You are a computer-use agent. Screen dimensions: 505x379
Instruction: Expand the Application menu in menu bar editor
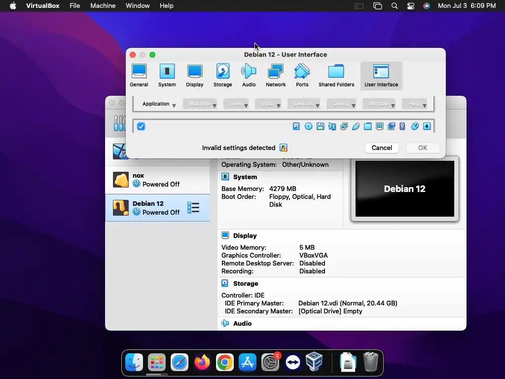click(159, 104)
